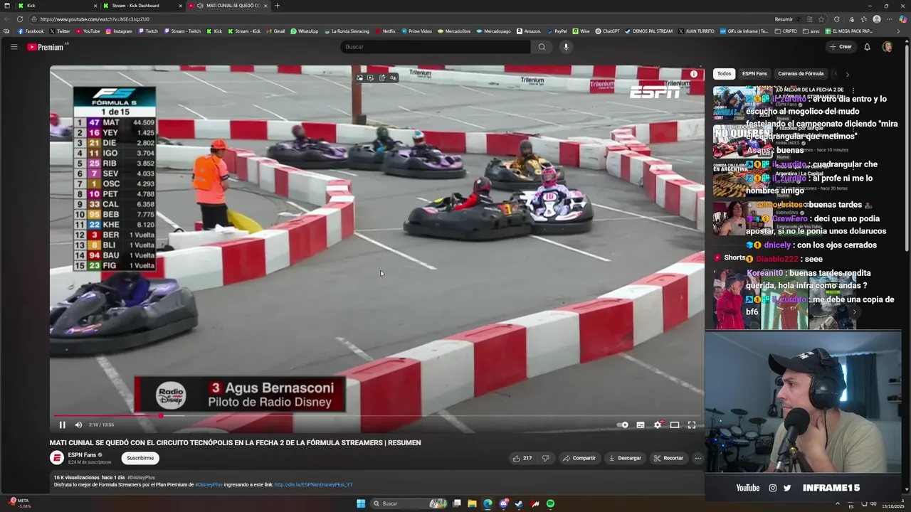Click the search magnifier button

point(542,47)
